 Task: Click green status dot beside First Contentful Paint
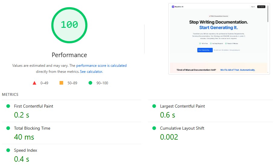pos(8,106)
